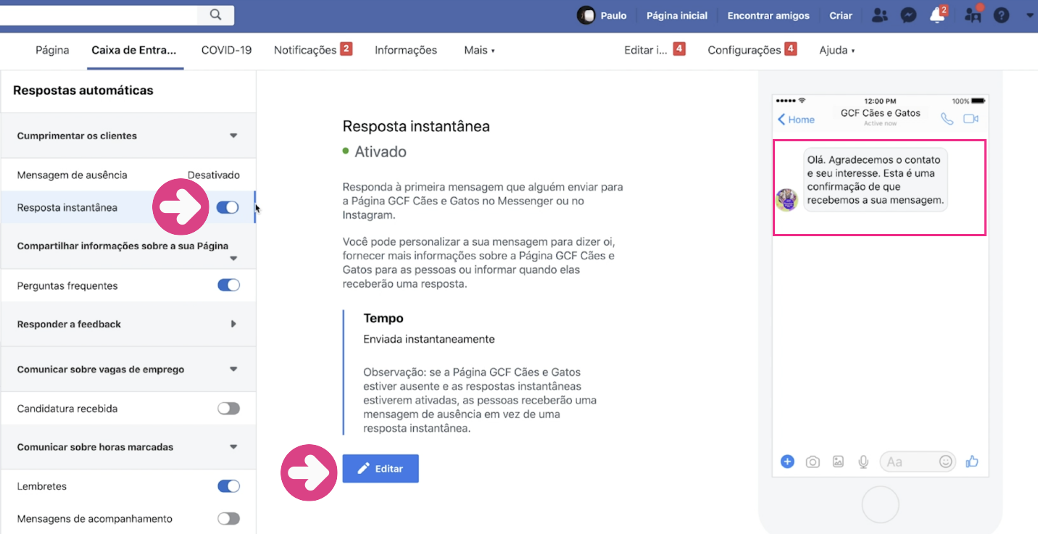Screen dimensions: 1038x534
Task: Click the Olá greeting message bubble
Action: point(876,180)
